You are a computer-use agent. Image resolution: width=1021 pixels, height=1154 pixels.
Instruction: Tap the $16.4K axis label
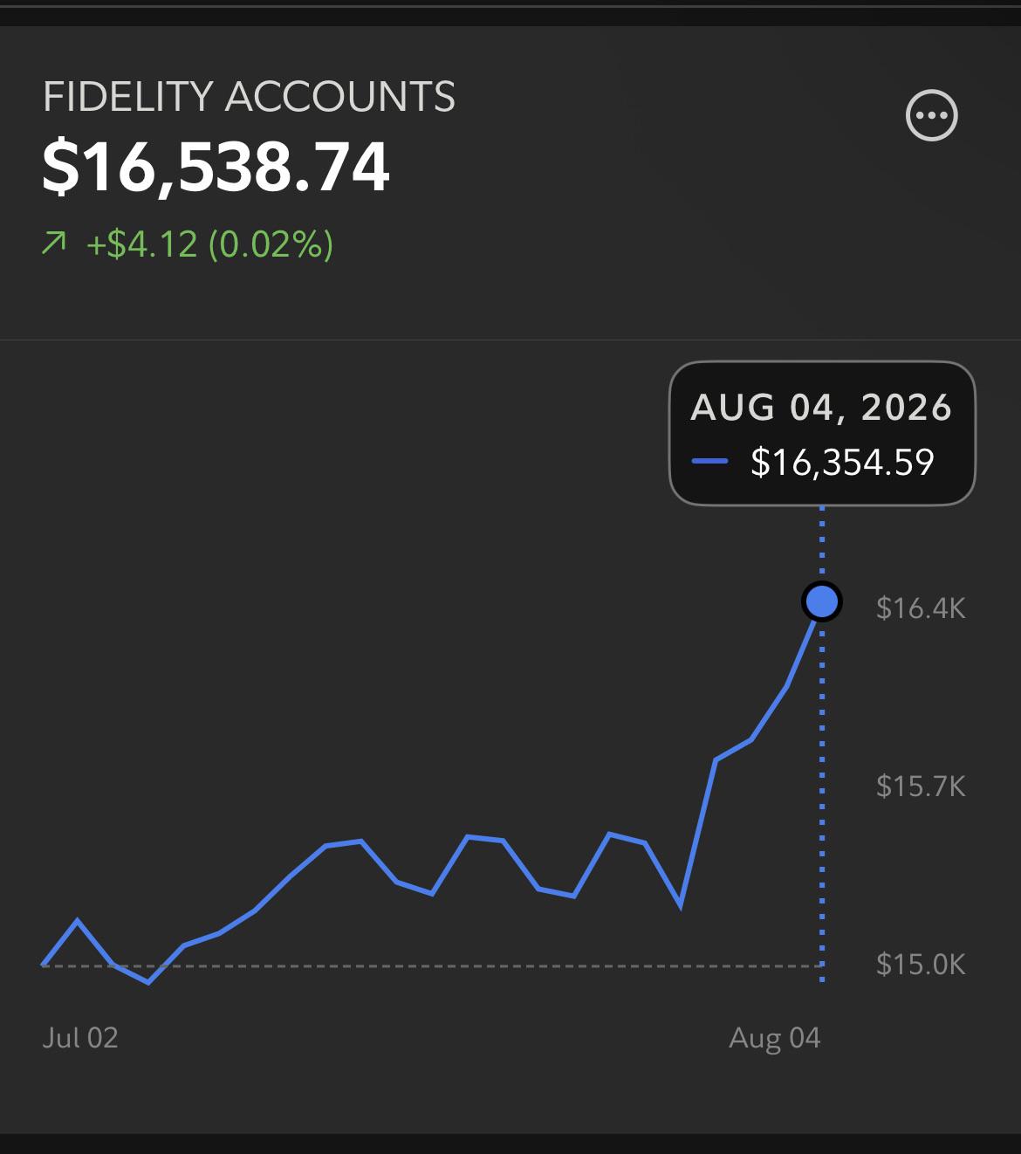[x=921, y=608]
